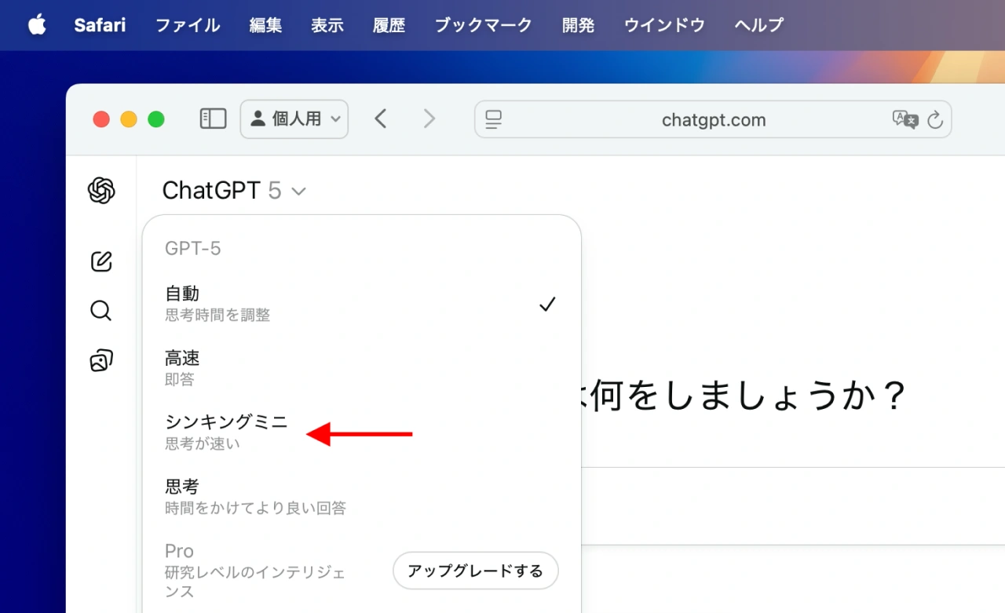Screen dimensions: 1005x613
Task: Open the ブックマーク menu
Action: point(483,25)
